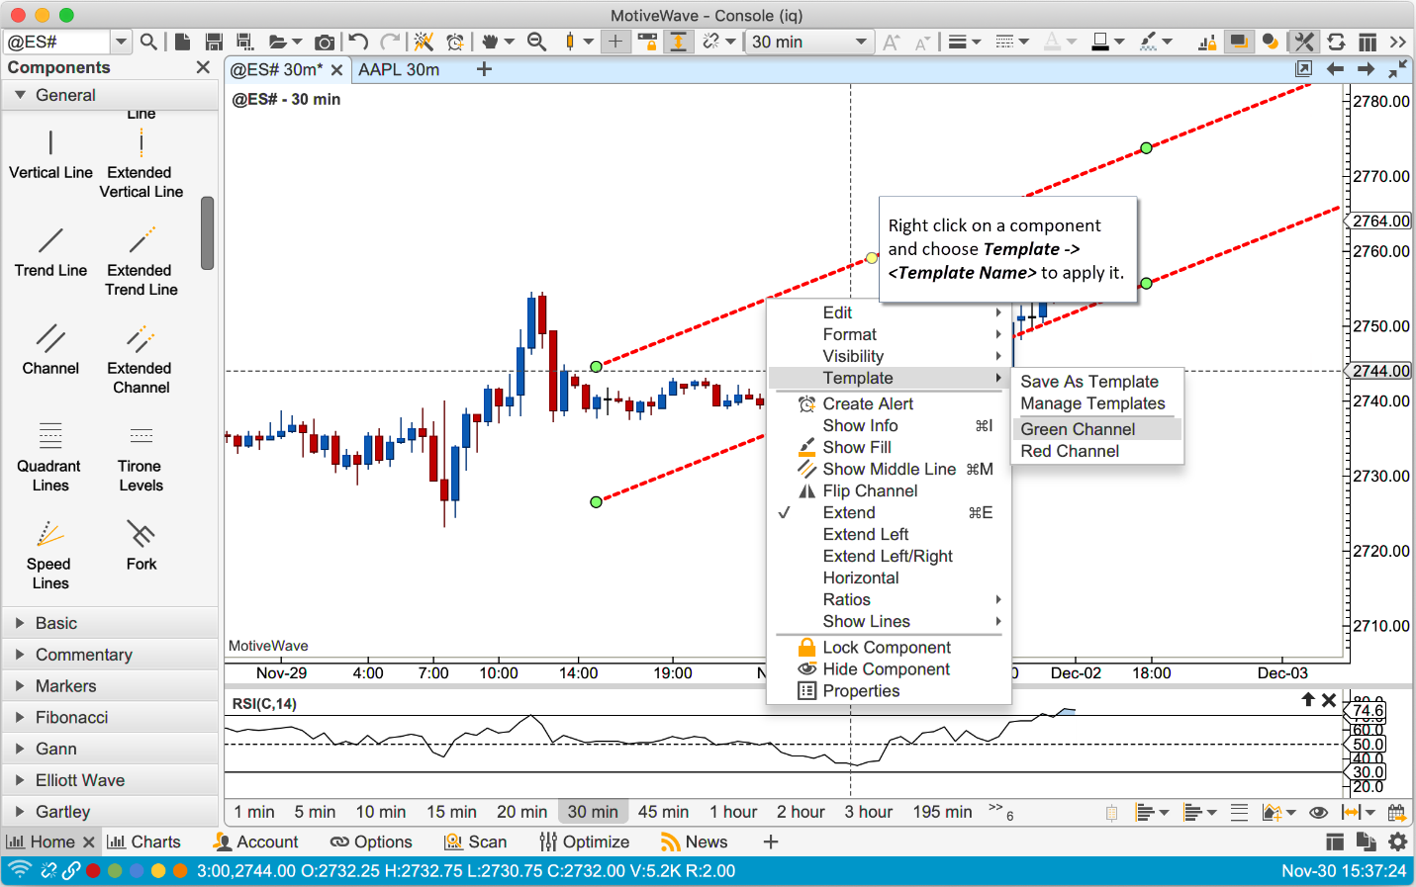1416x887 pixels.
Task: Pick the Fork component tool
Action: (x=141, y=545)
